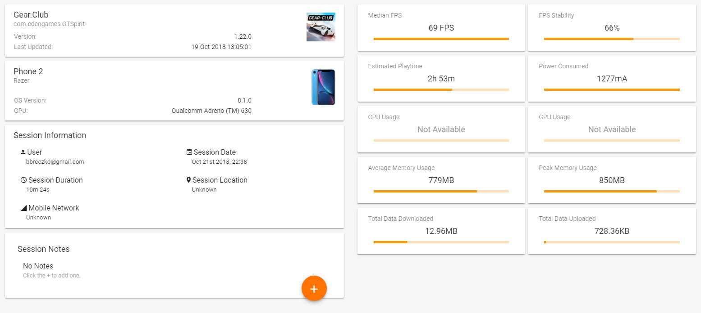This screenshot has height=313, width=701.
Task: Click the Average Memory Usage bar
Action: (441, 192)
